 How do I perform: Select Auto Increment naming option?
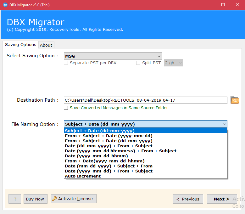click(x=146, y=176)
